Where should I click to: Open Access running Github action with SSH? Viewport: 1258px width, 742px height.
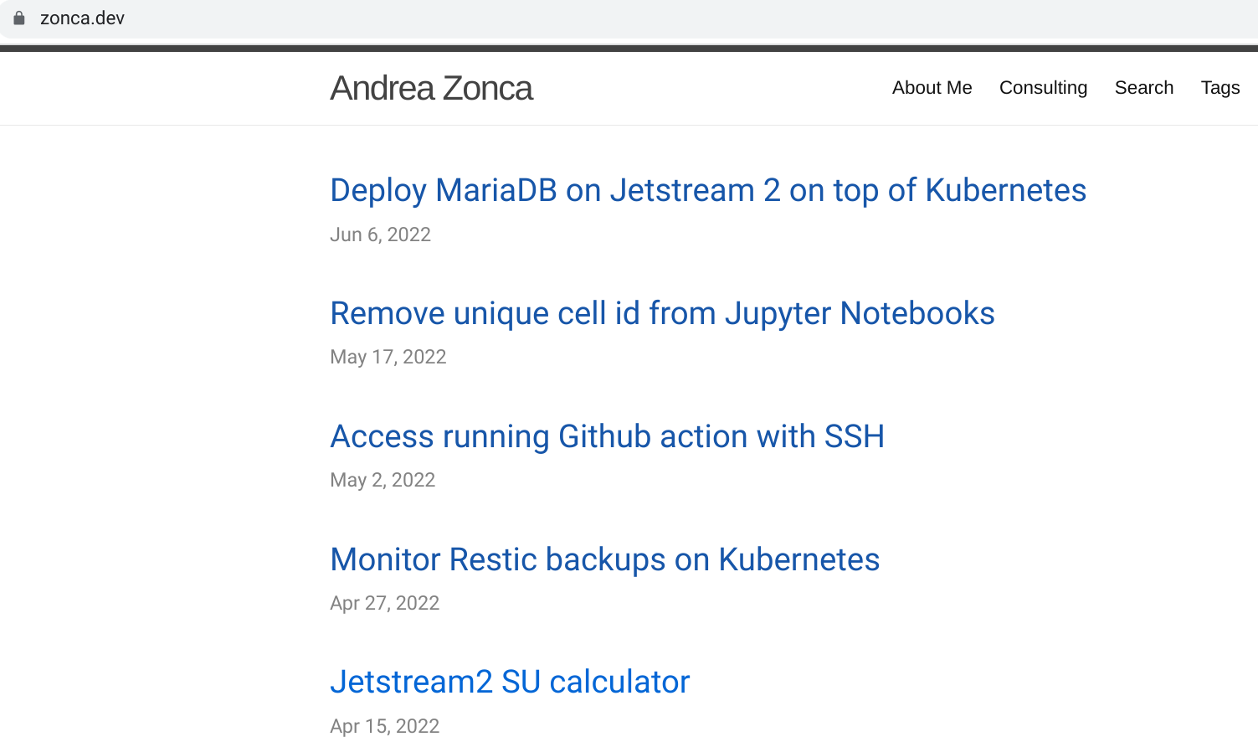coord(607,436)
